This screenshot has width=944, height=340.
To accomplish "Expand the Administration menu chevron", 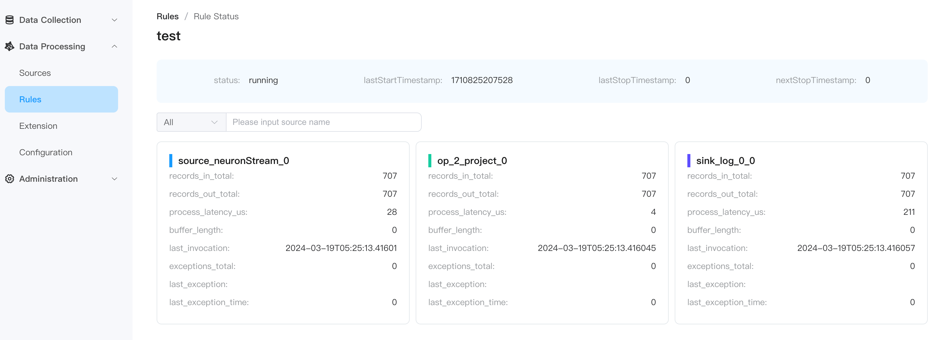I will pyautogui.click(x=114, y=179).
